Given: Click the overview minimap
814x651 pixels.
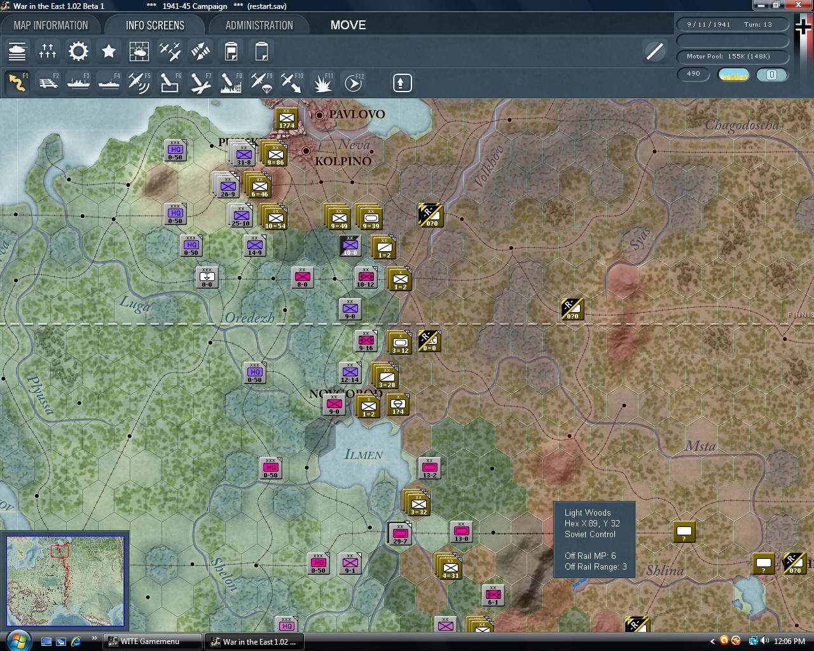Looking at the screenshot, I should 65,580.
